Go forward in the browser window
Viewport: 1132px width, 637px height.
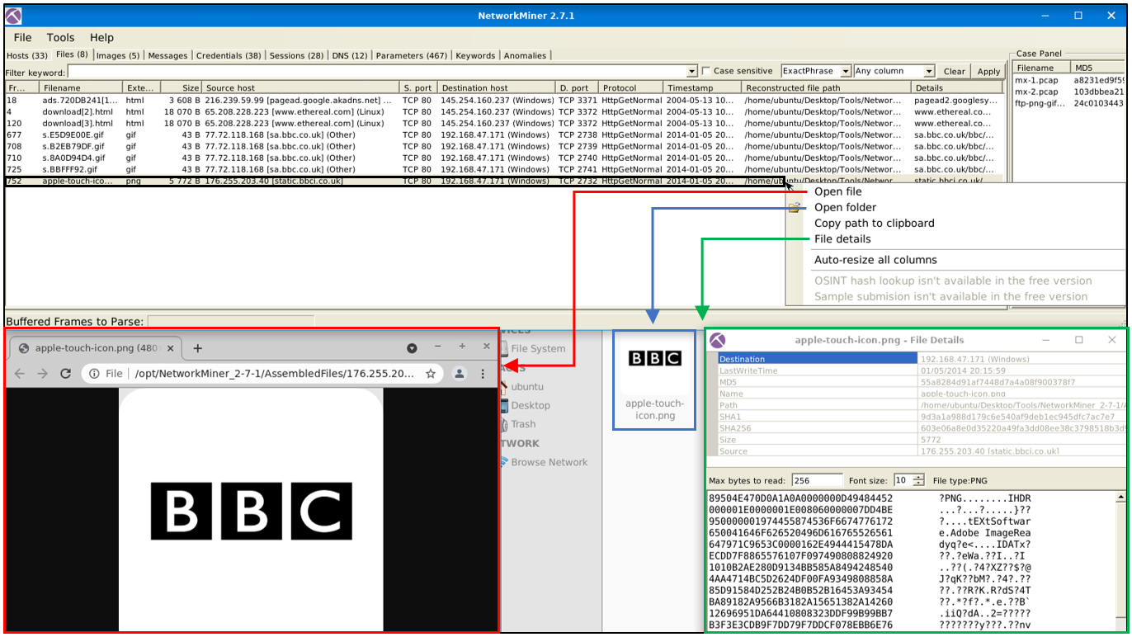click(x=43, y=374)
